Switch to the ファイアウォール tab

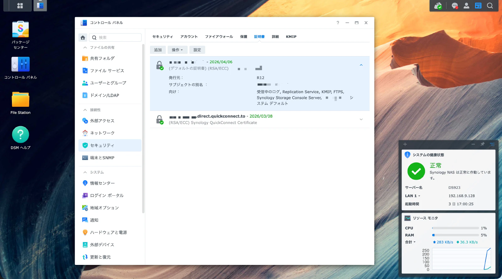[219, 37]
